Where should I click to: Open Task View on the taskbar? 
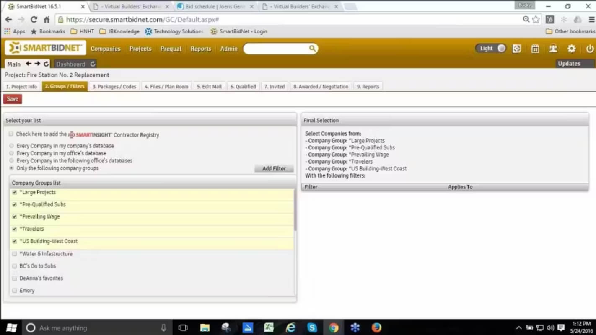click(x=183, y=327)
